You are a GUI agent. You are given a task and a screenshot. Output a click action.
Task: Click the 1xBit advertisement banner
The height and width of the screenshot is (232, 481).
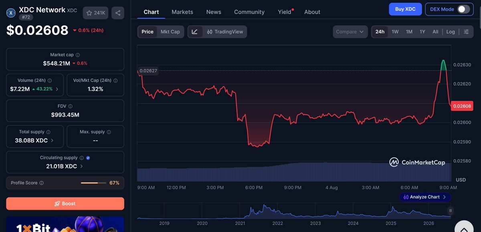(x=65, y=224)
